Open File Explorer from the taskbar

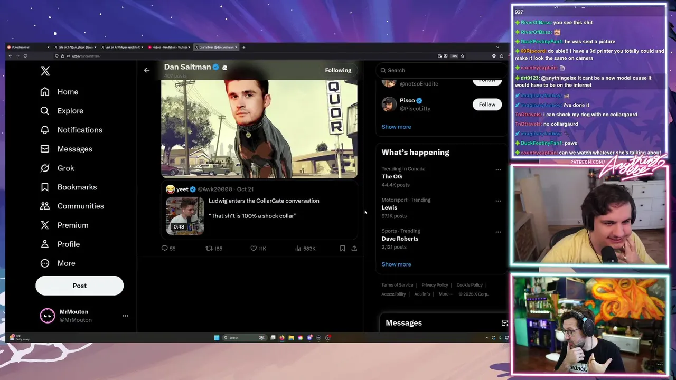click(x=291, y=338)
